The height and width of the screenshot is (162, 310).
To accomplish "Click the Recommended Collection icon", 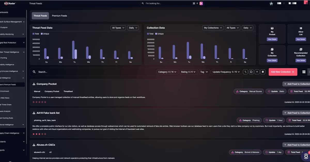I will (x=301, y=49).
